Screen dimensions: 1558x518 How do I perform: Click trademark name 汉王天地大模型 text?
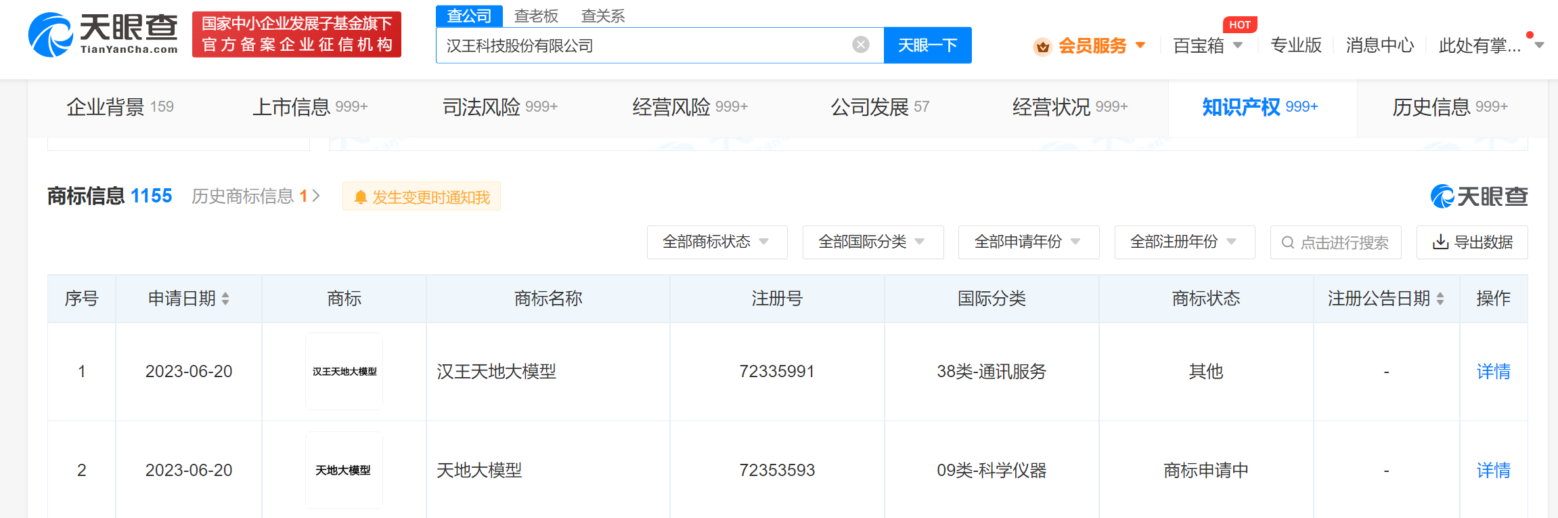point(496,371)
